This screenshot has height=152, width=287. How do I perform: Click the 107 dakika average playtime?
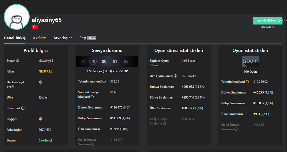coord(189,76)
